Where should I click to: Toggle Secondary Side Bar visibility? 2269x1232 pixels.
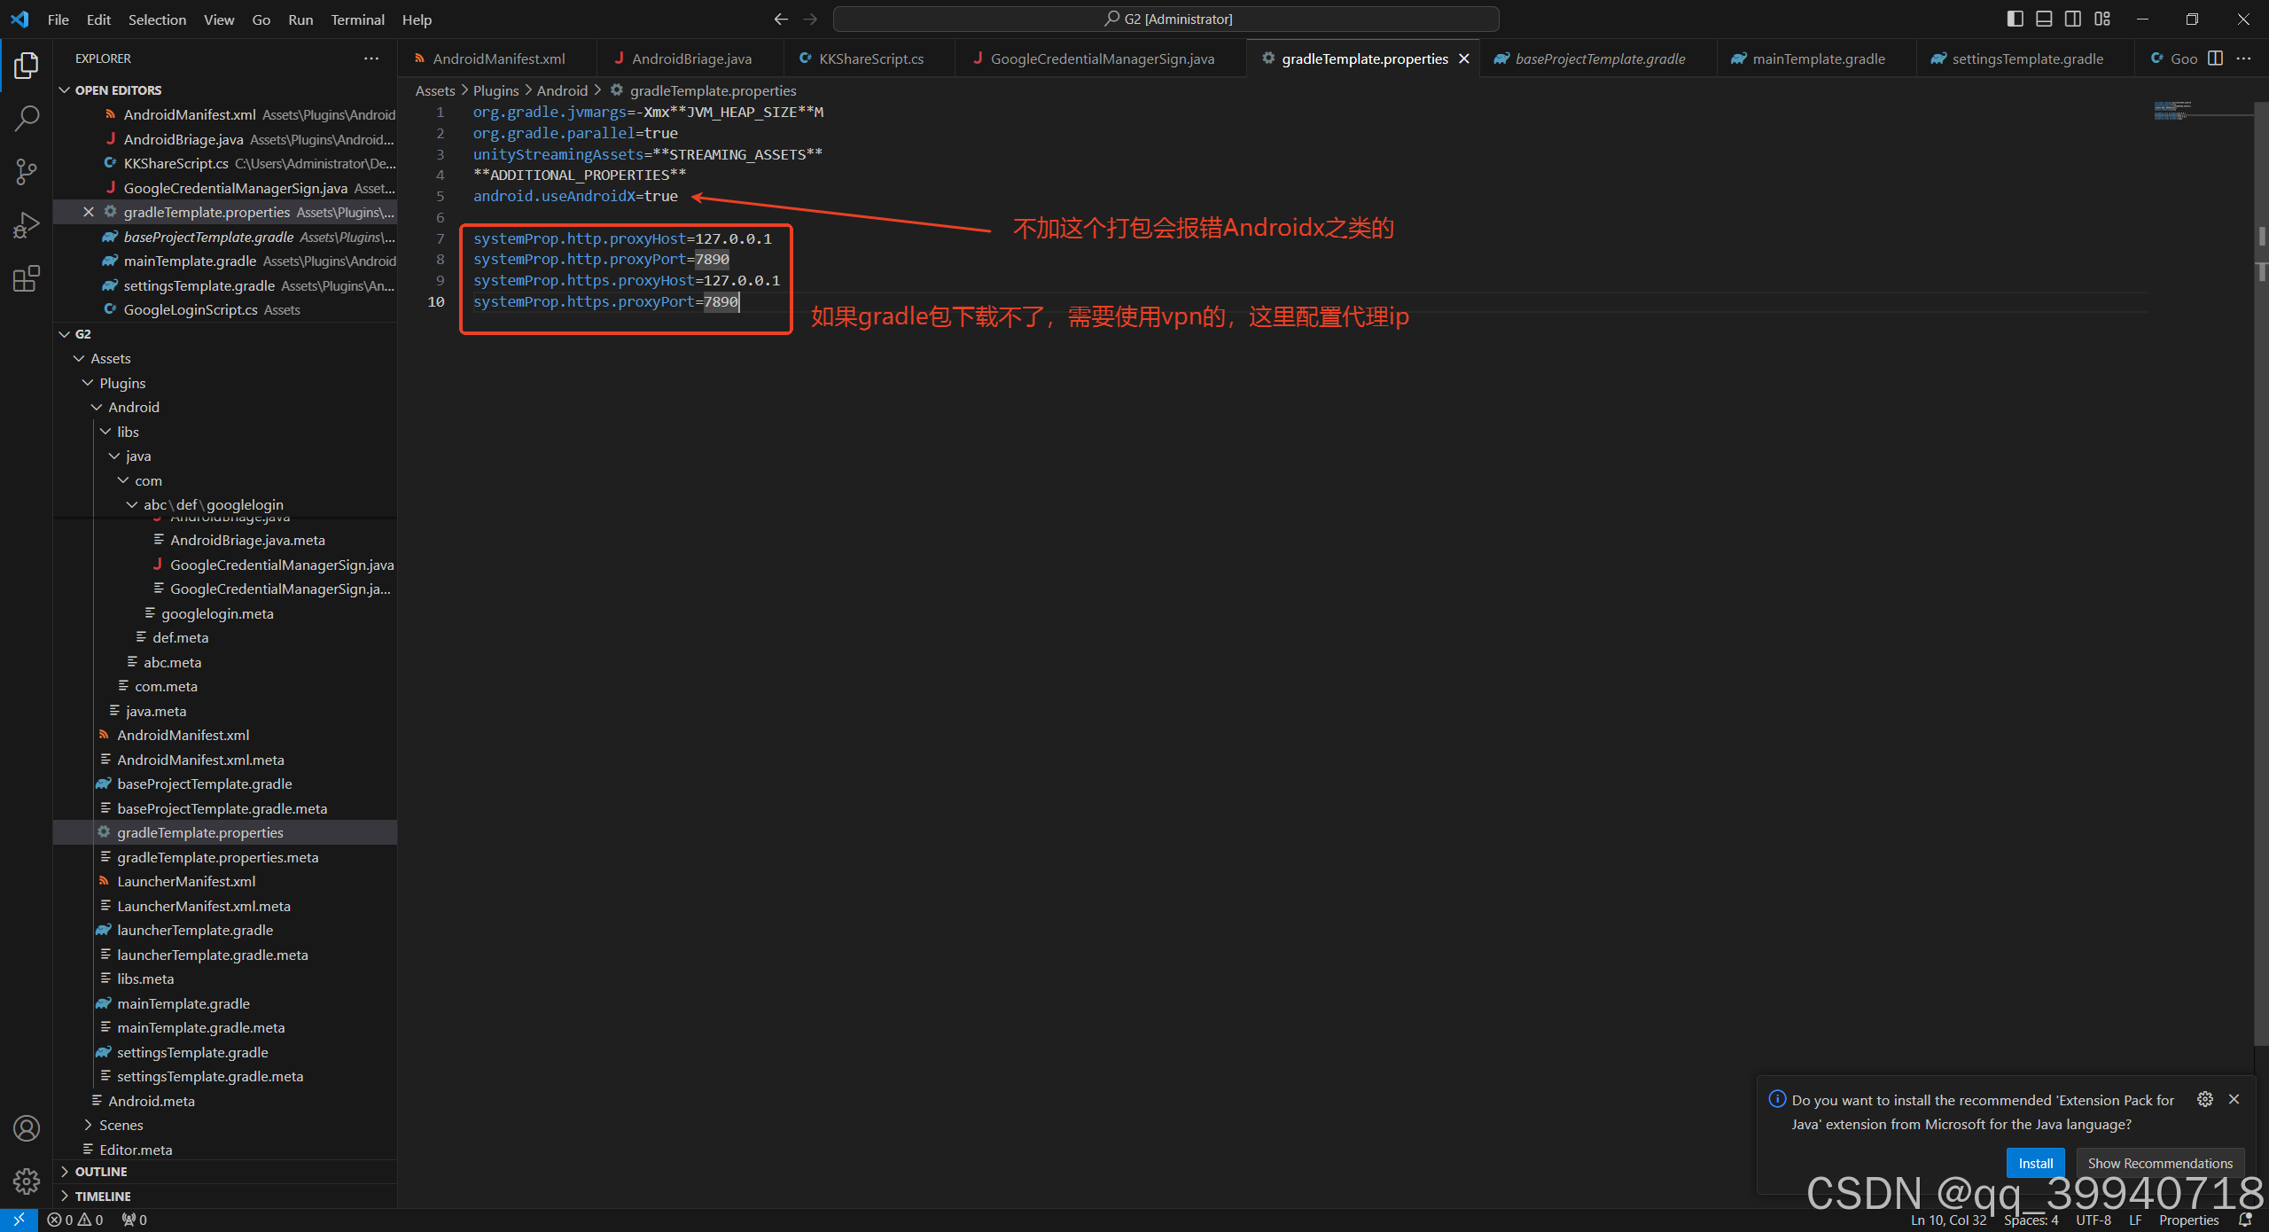[x=2073, y=19]
